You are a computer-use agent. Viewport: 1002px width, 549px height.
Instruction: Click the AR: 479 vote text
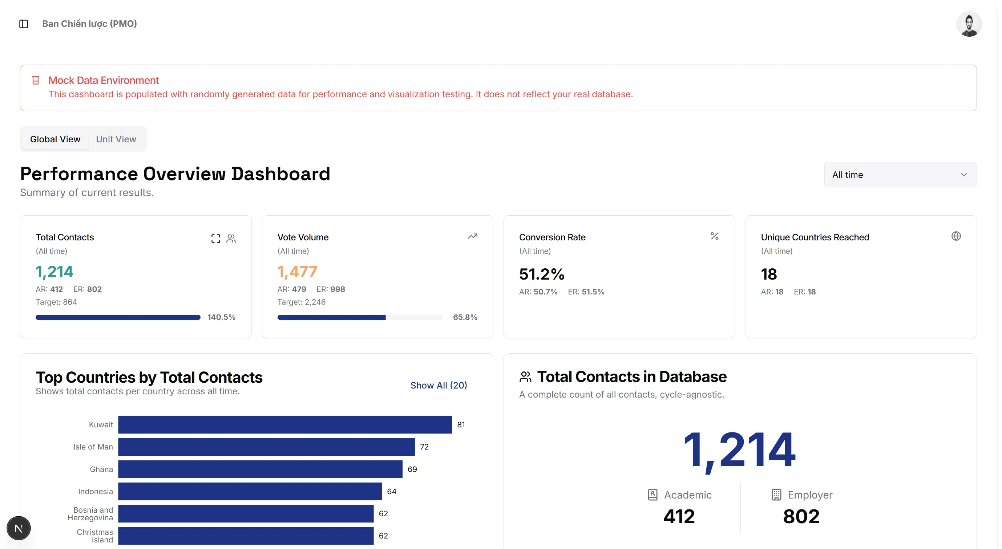(x=292, y=289)
